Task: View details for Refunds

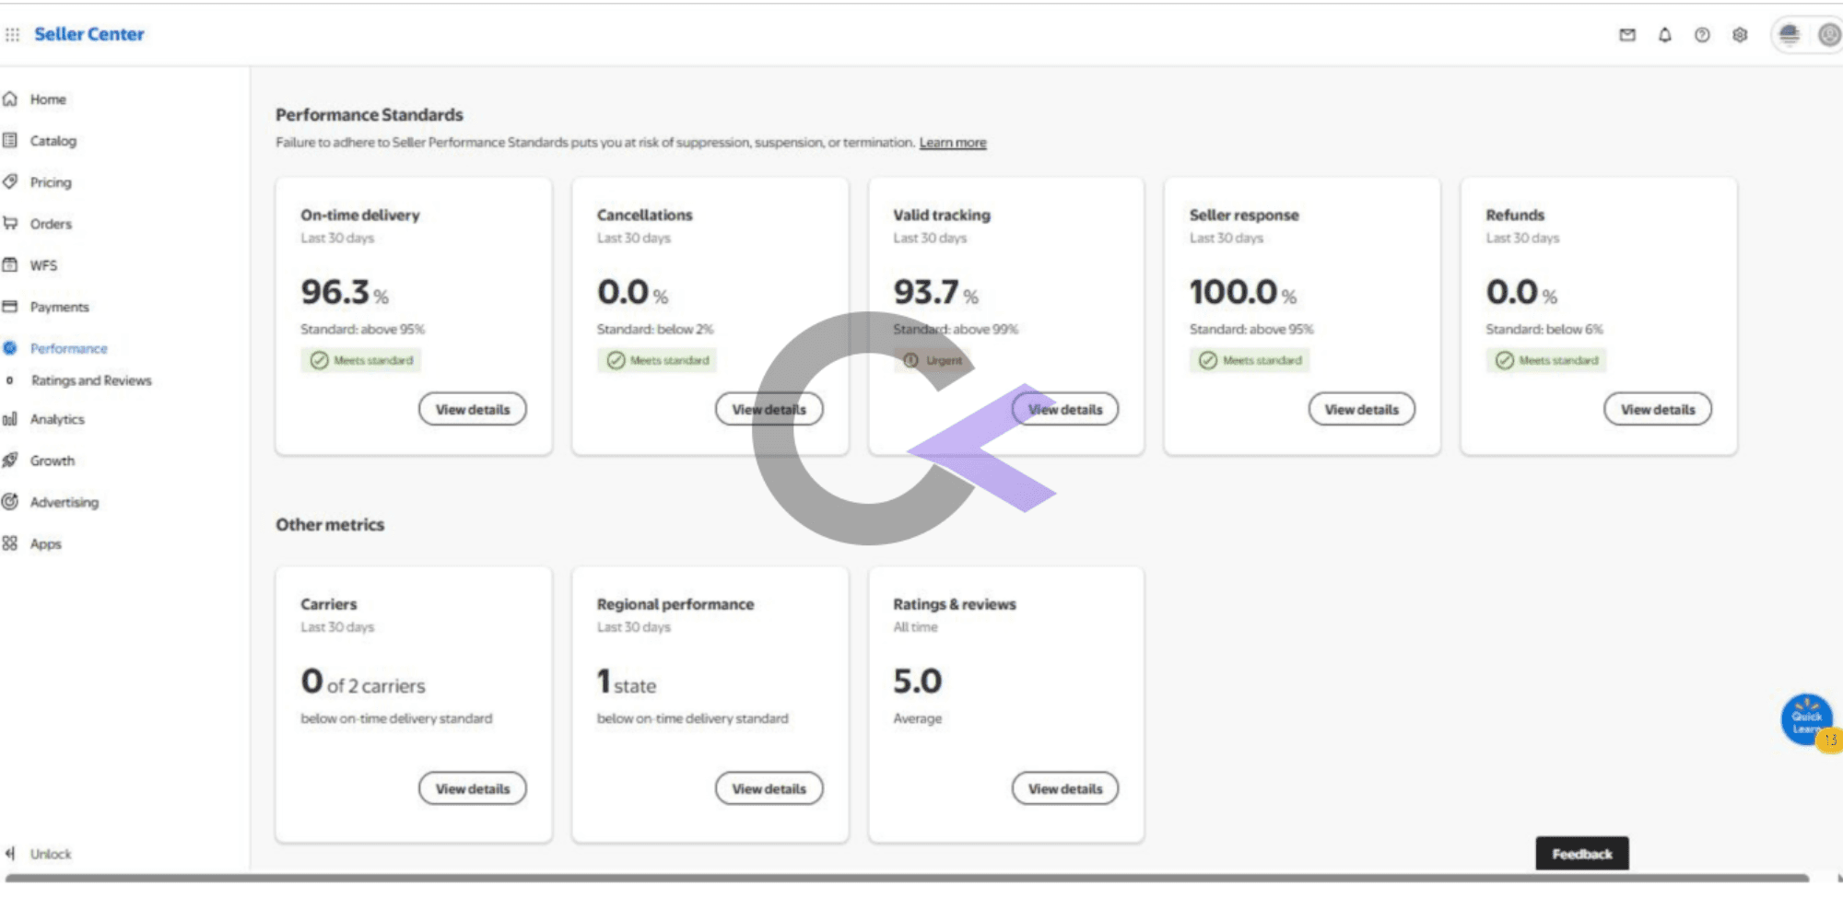Action: tap(1658, 409)
